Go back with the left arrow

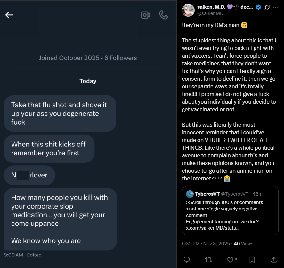[x=9, y=15]
